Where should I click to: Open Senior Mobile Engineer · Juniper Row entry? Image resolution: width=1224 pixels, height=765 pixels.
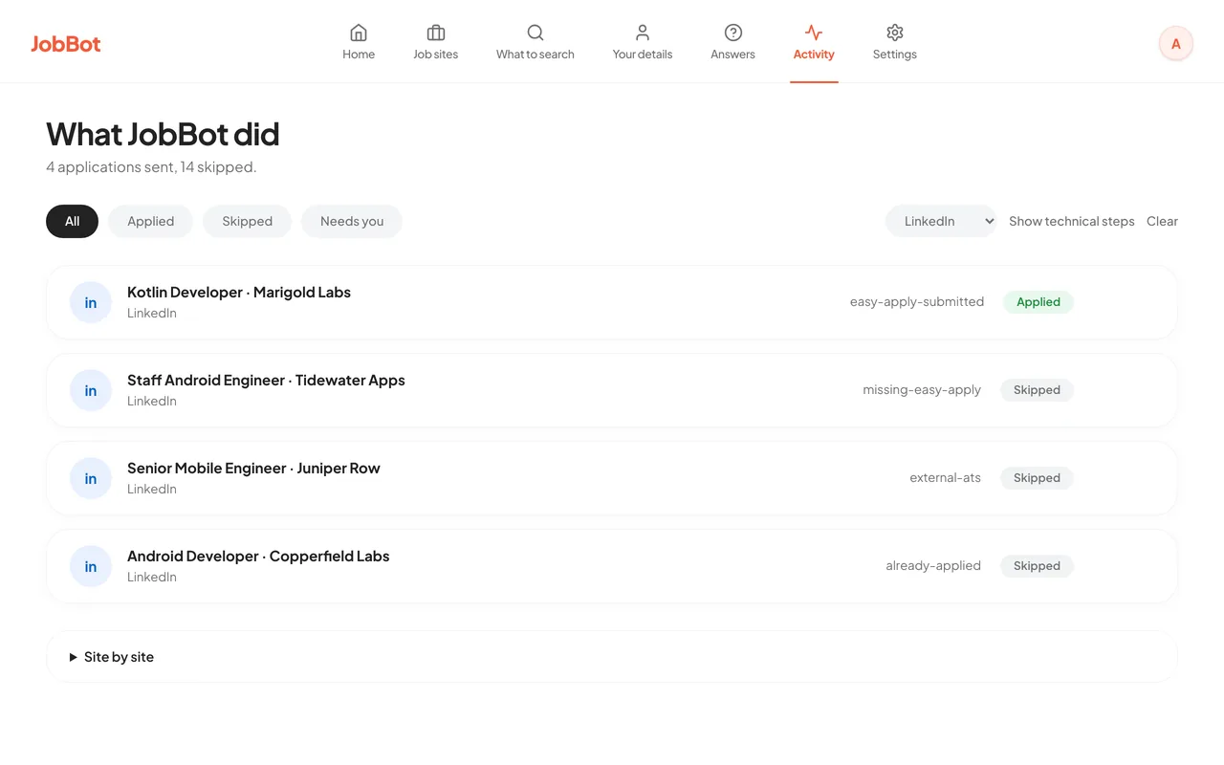[612, 478]
